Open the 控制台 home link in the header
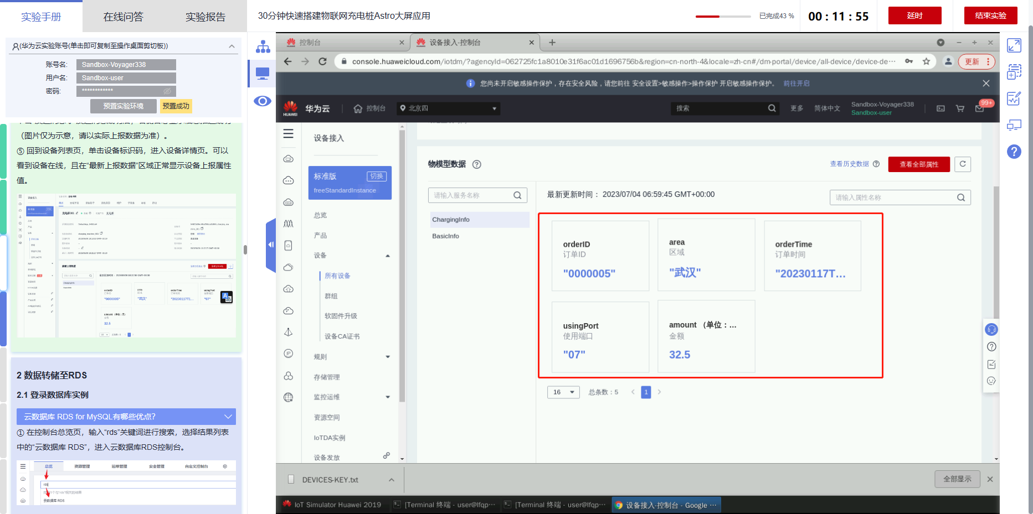Viewport: 1033px width, 514px height. pos(369,108)
